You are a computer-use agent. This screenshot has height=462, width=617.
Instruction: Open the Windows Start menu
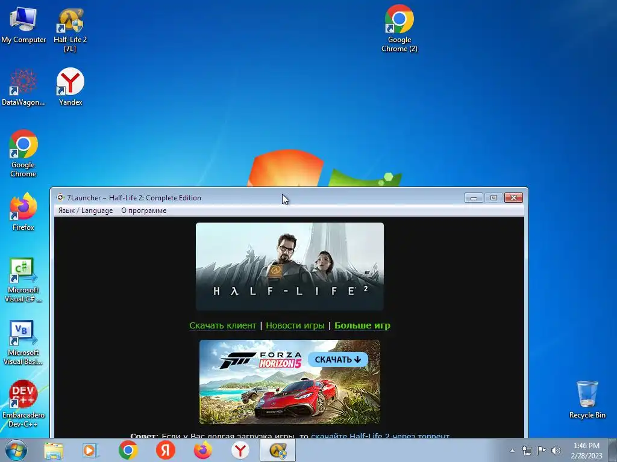(x=16, y=450)
